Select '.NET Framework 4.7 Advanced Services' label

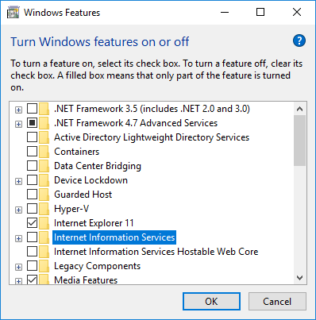tap(136, 123)
